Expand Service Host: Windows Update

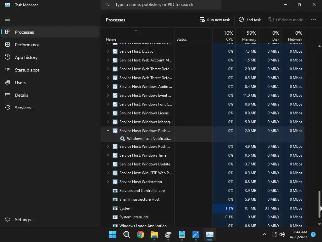(x=108, y=164)
